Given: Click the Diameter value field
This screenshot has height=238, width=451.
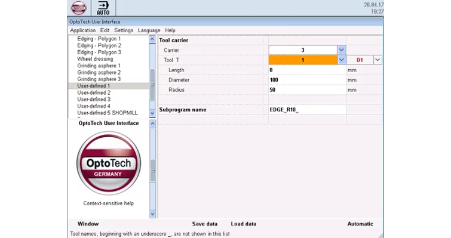Looking at the screenshot, I should click(307, 80).
